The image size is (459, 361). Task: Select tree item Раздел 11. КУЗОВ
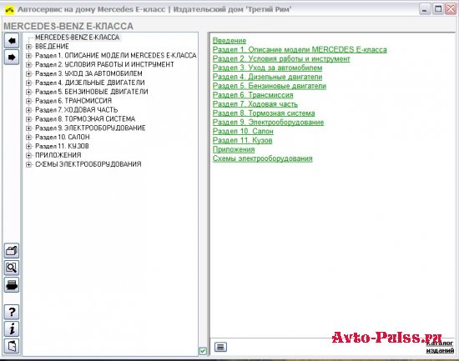62,146
